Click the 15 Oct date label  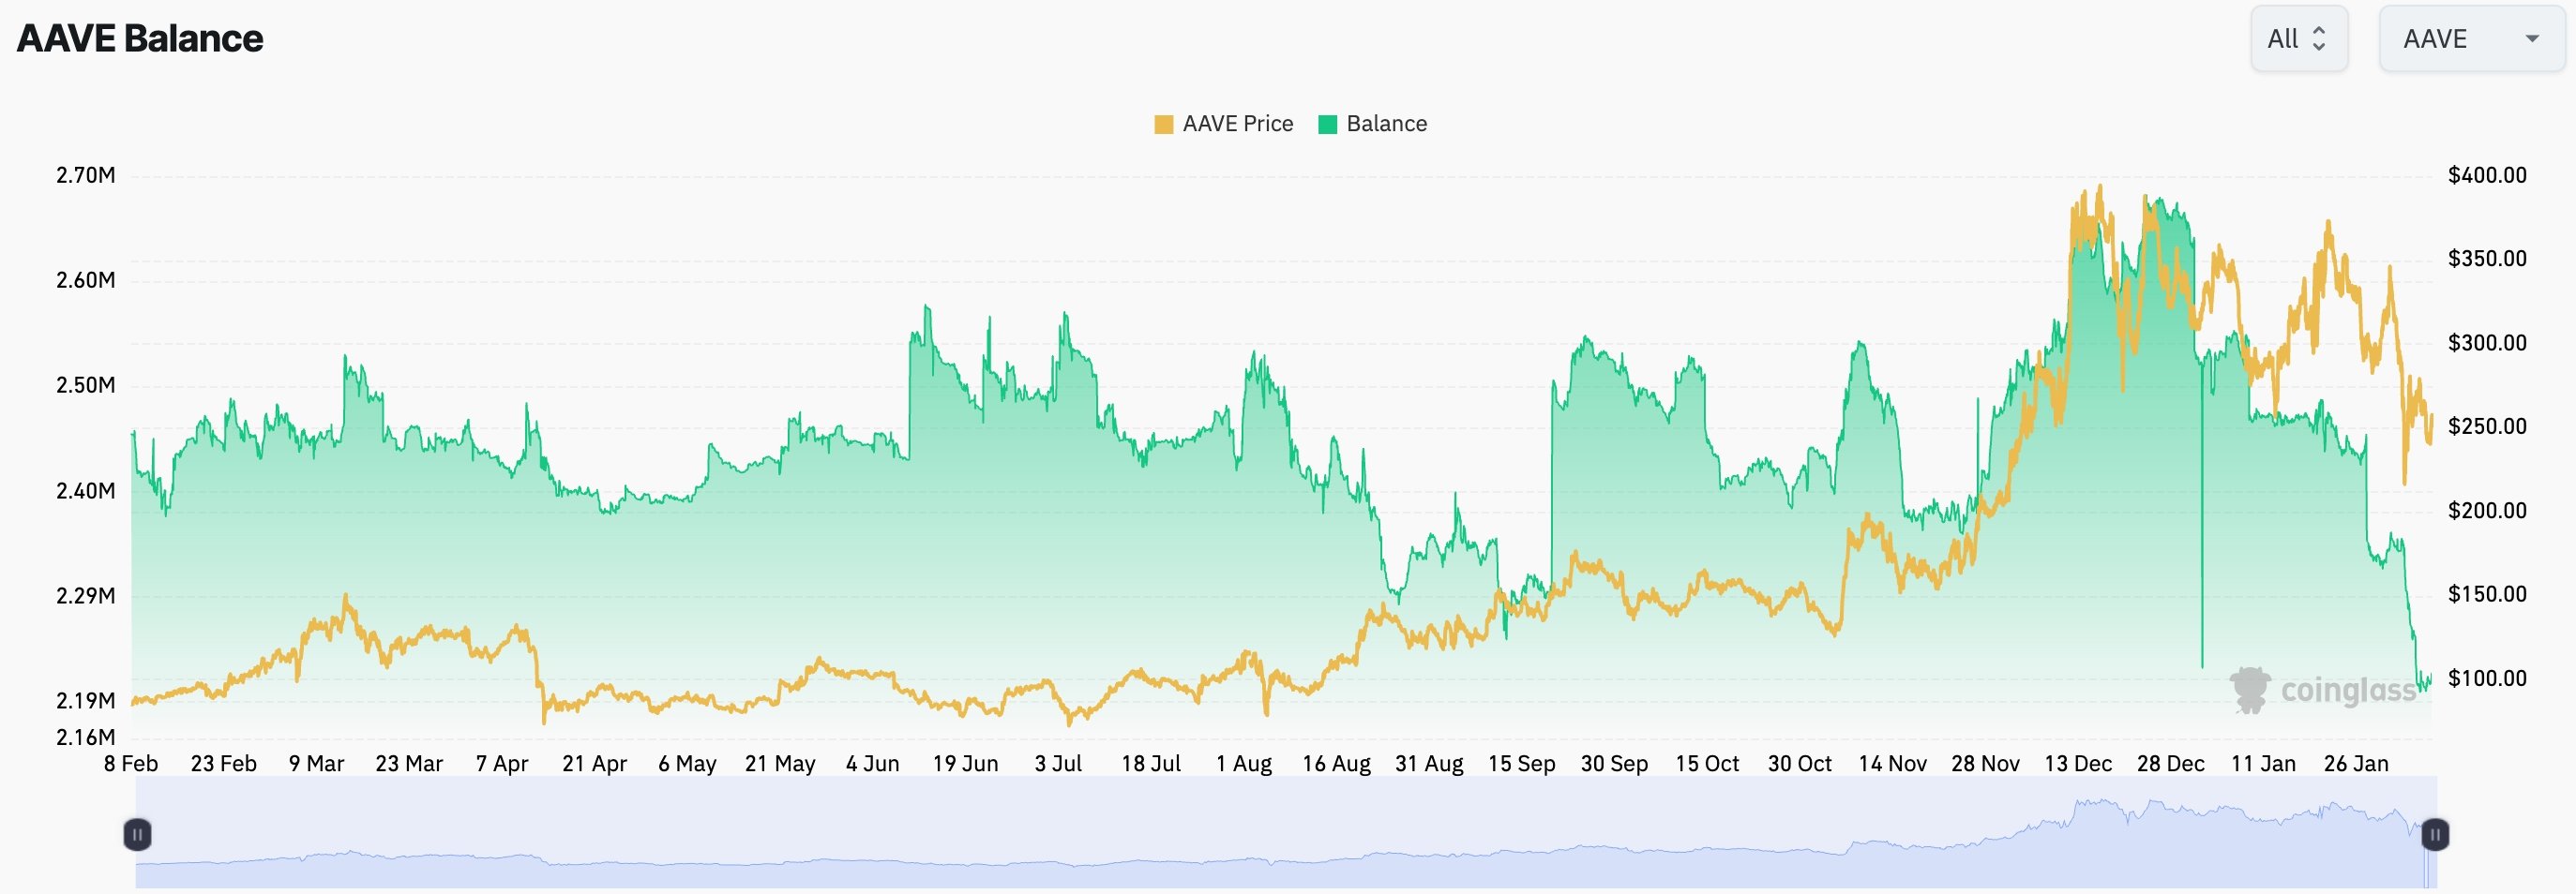click(x=1707, y=763)
